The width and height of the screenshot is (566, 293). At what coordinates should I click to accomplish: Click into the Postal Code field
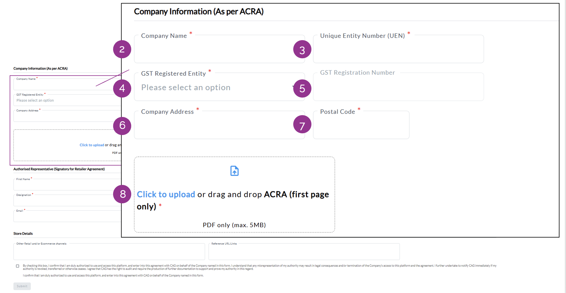361,126
